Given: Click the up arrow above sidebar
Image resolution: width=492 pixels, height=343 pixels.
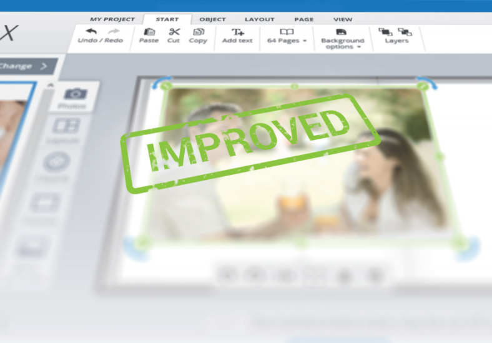Looking at the screenshot, I should 51,85.
